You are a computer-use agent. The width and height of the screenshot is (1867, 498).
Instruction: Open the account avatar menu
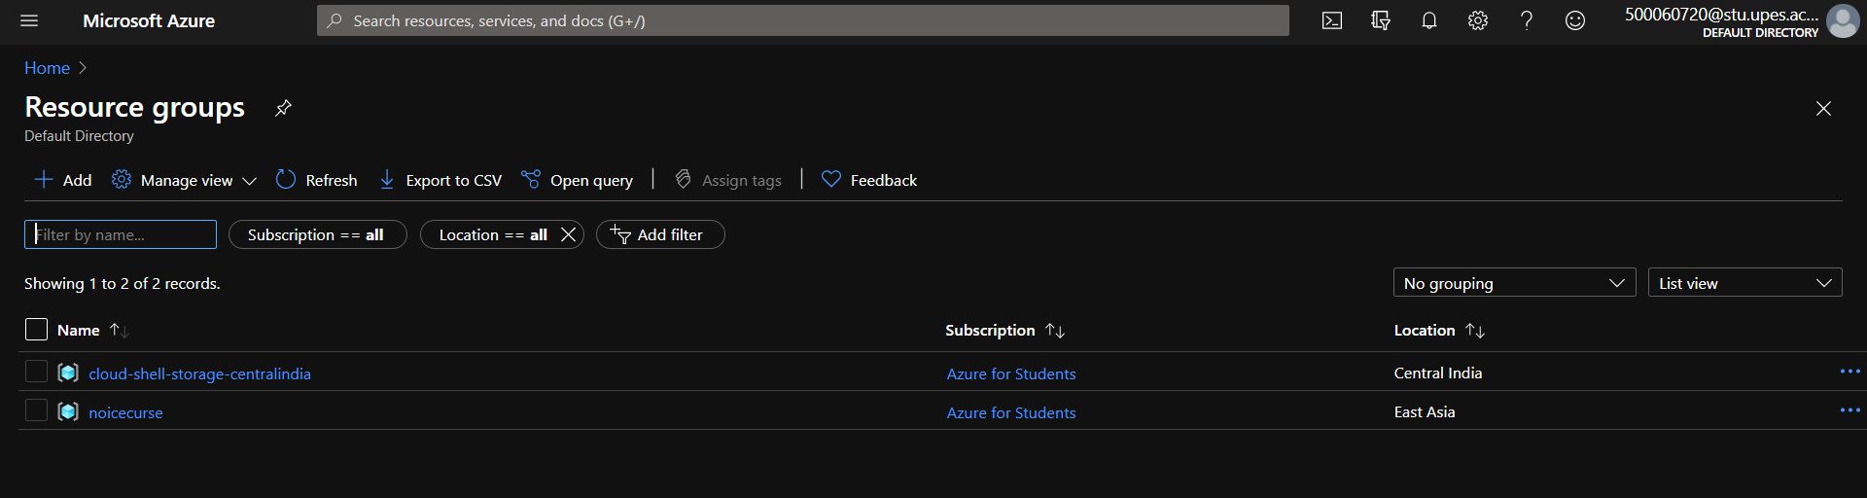[x=1843, y=20]
